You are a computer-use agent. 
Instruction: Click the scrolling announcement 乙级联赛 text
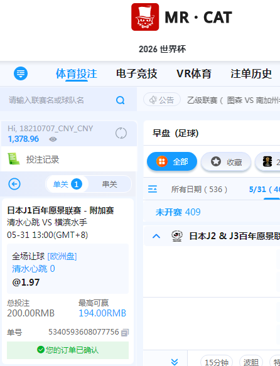(234, 100)
